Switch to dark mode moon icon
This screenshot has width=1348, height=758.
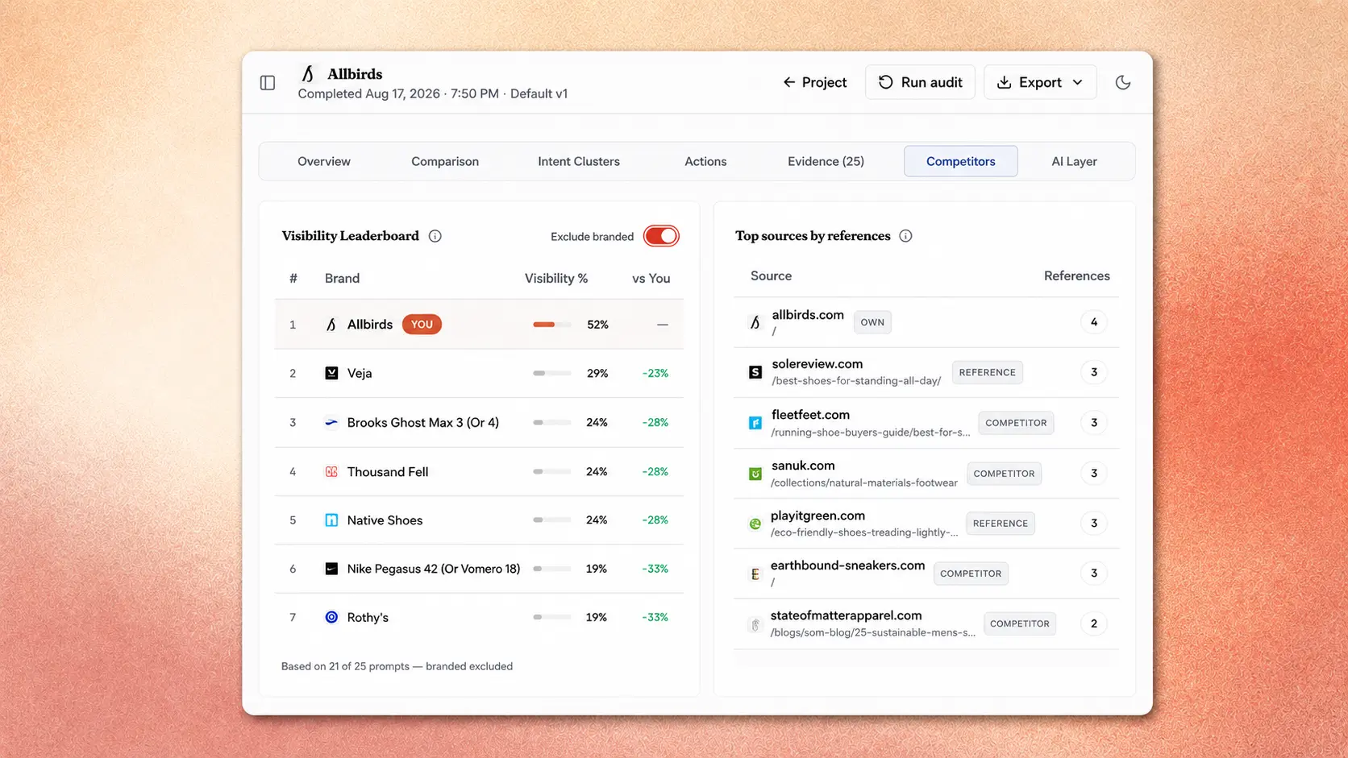click(1123, 82)
